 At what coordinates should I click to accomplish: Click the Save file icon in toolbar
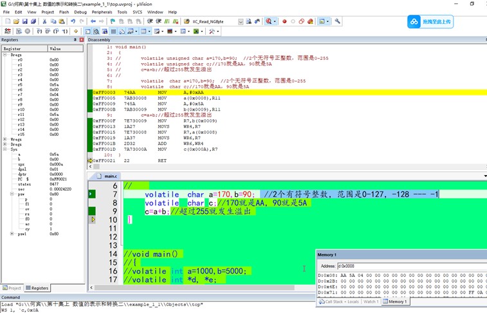click(24, 21)
